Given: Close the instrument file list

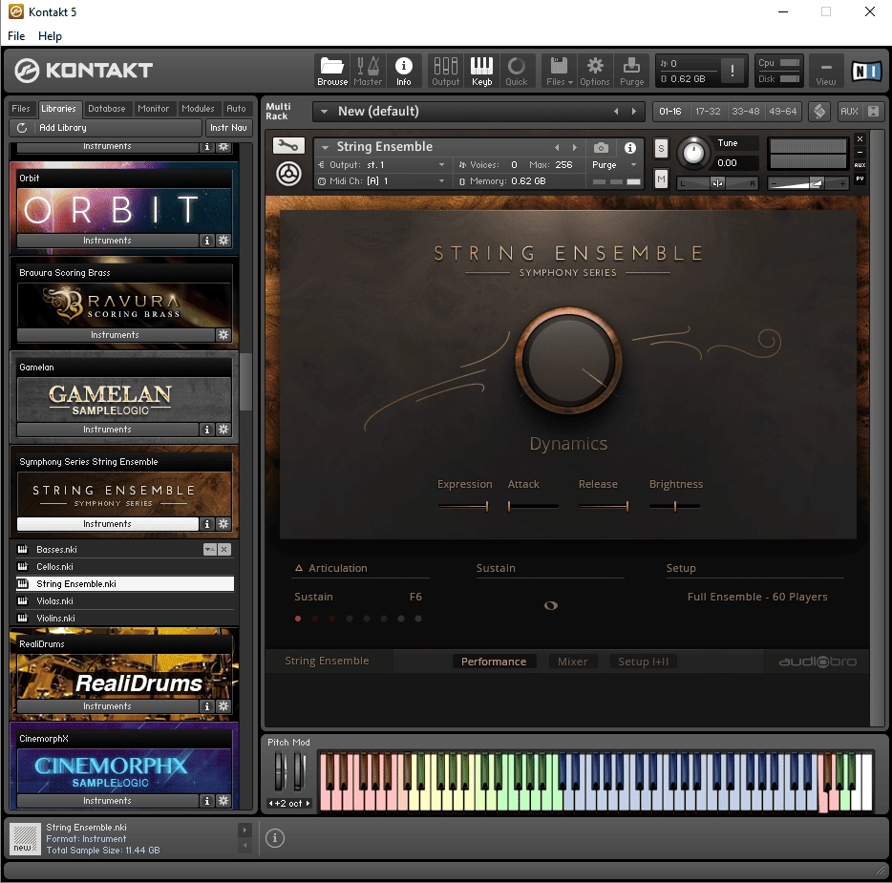Looking at the screenshot, I should click(224, 549).
